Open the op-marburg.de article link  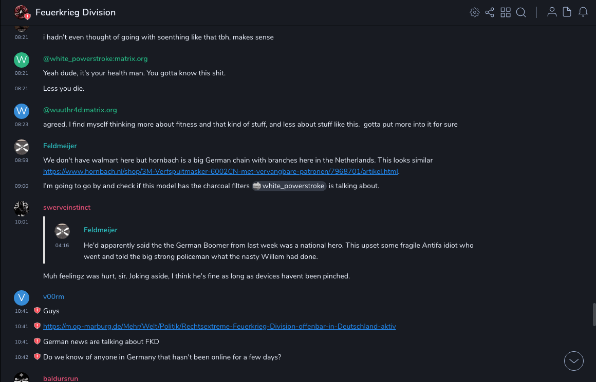click(x=219, y=326)
